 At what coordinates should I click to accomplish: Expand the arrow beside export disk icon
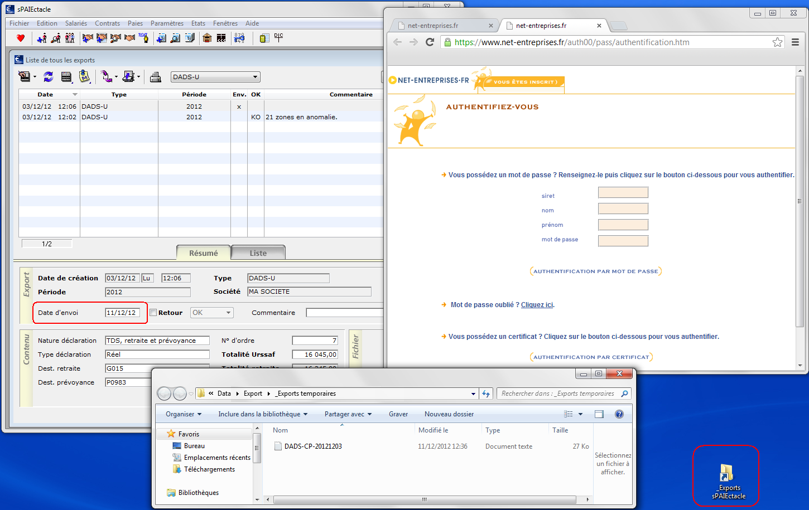138,77
